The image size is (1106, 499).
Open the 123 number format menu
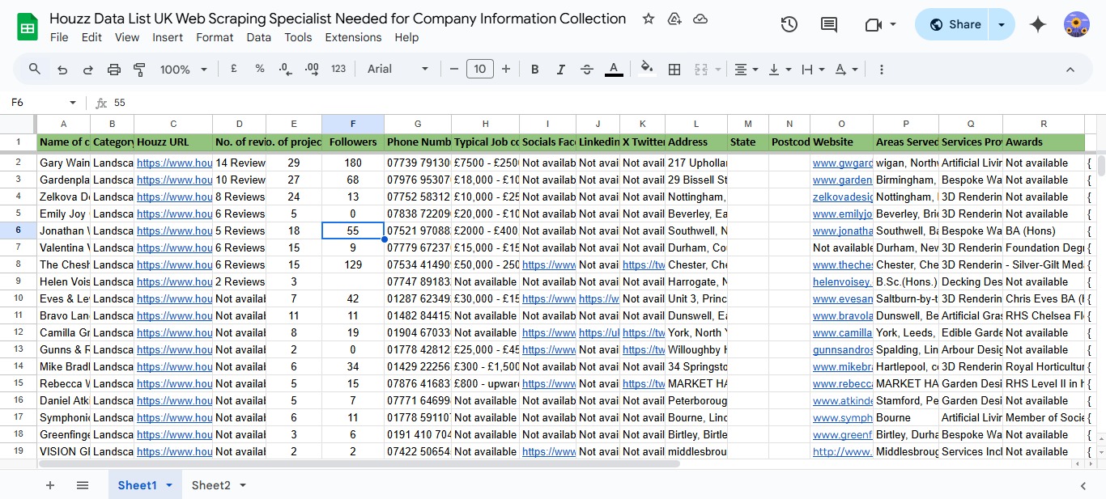338,70
